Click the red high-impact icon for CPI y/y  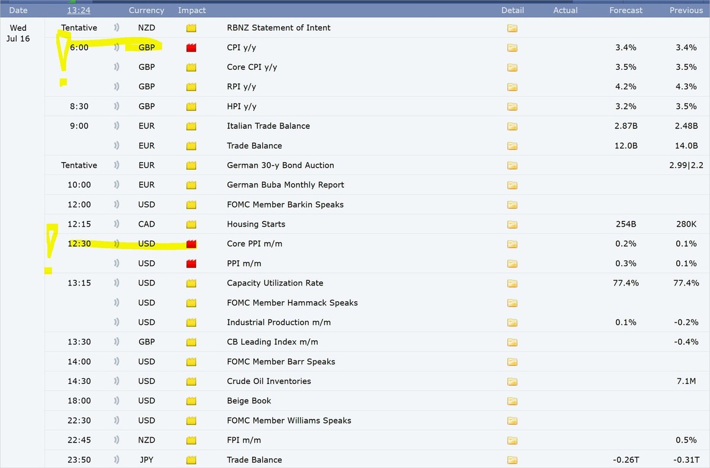[191, 48]
